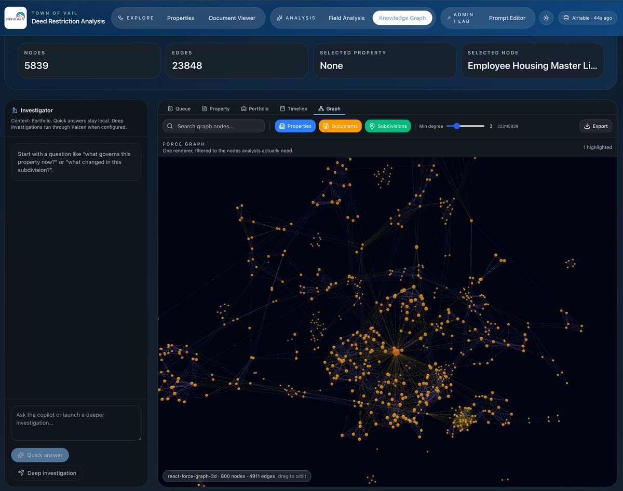The width and height of the screenshot is (623, 491).
Task: Click the '1 highlighted' label
Action: [x=598, y=147]
